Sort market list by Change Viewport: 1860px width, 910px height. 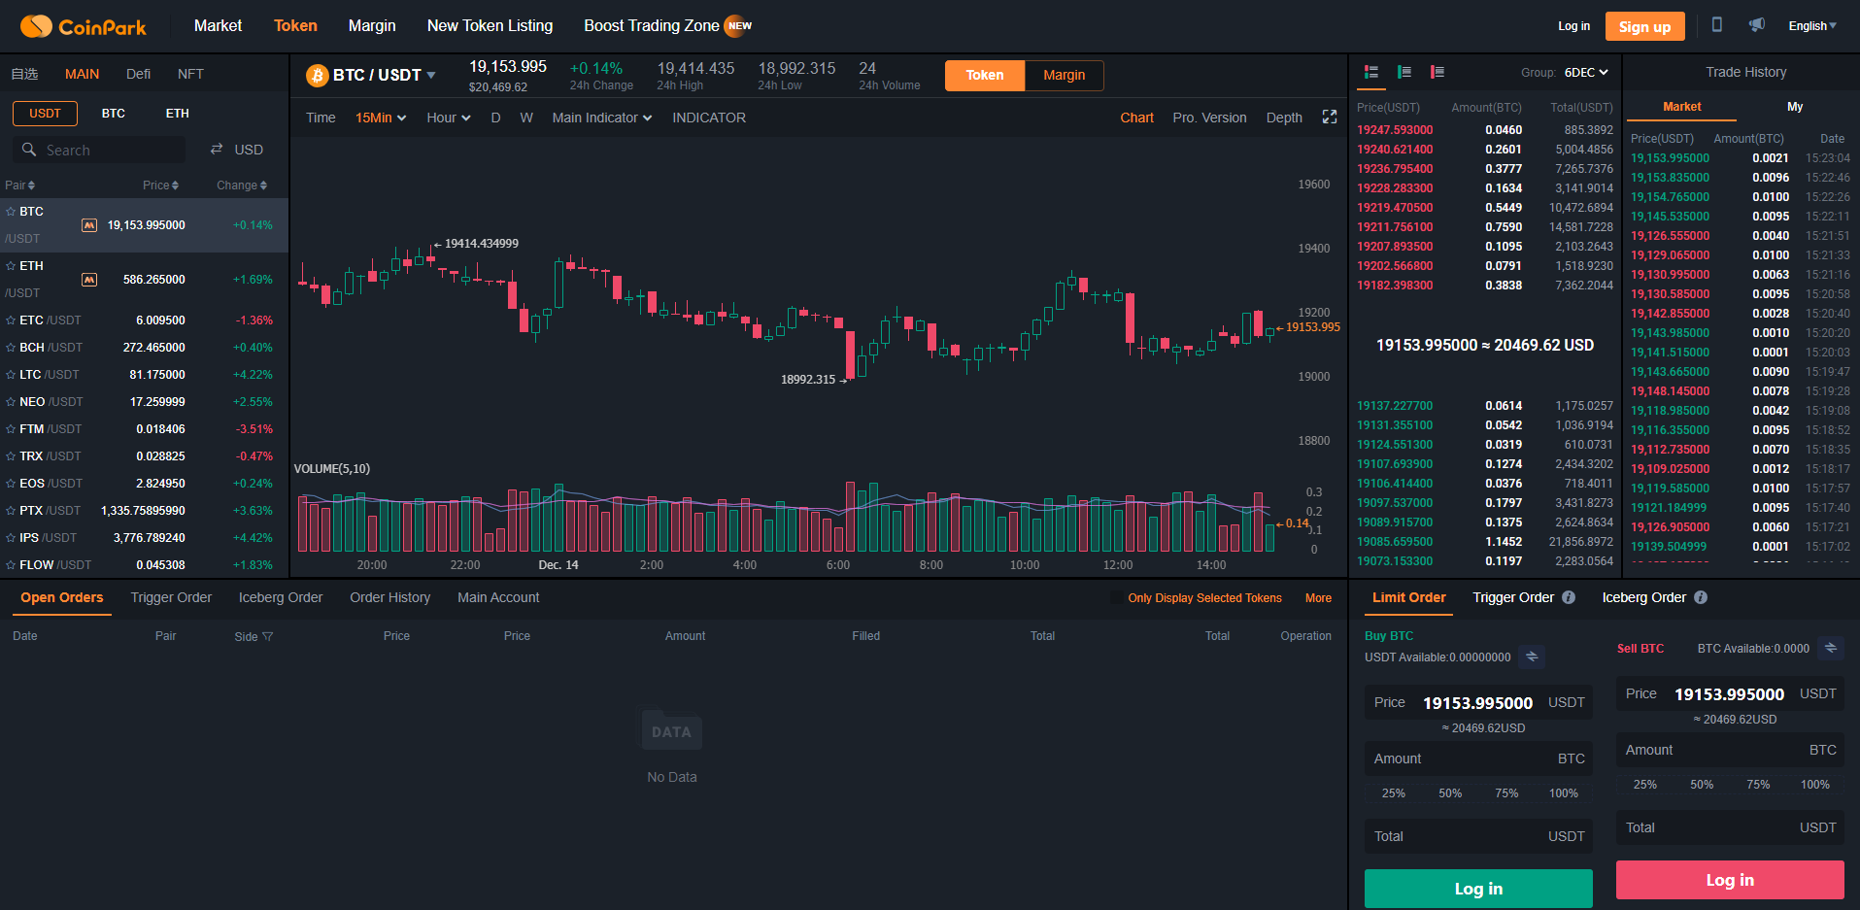click(242, 185)
